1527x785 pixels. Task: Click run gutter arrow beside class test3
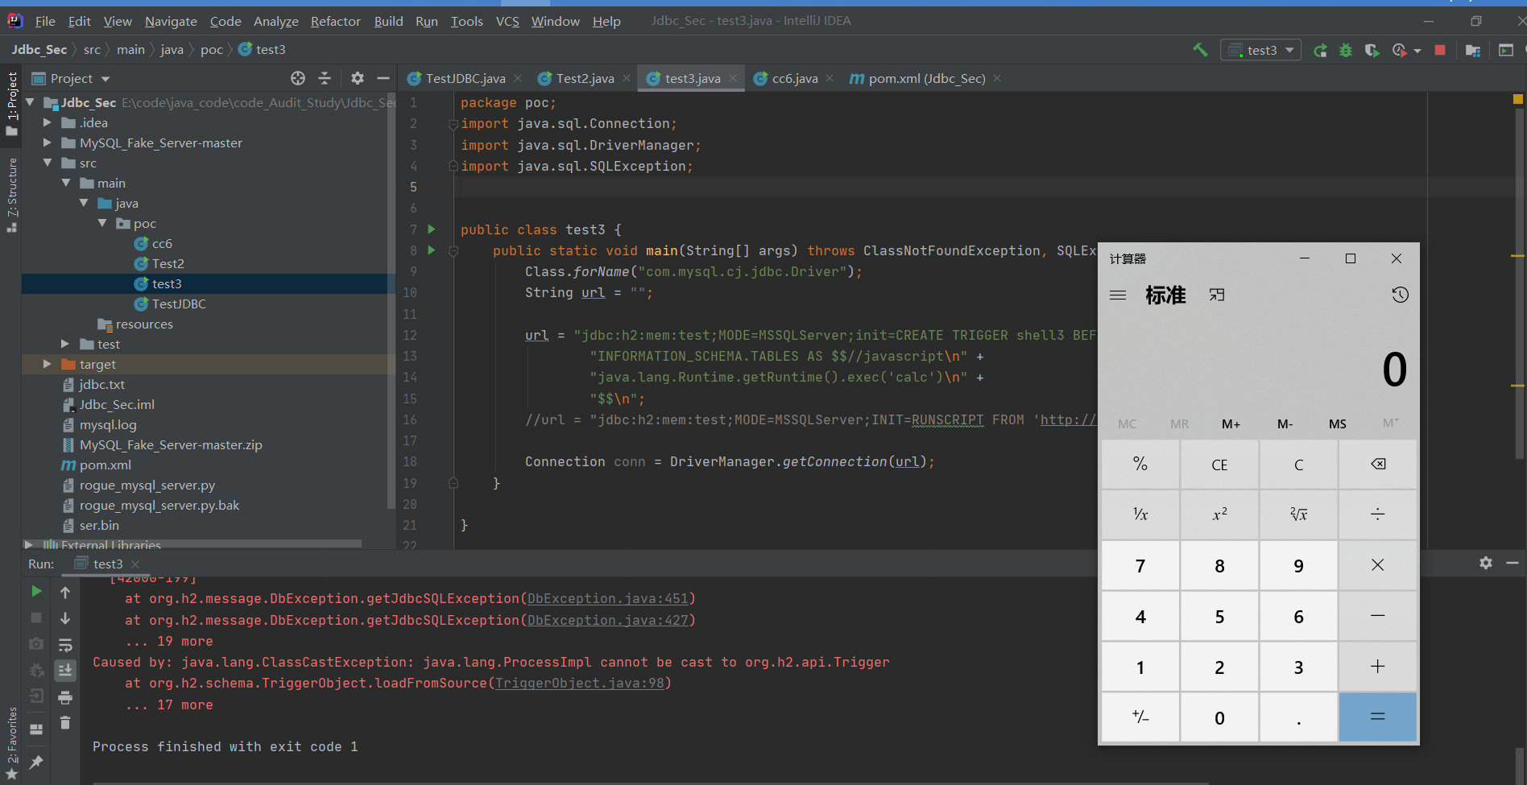click(x=431, y=229)
